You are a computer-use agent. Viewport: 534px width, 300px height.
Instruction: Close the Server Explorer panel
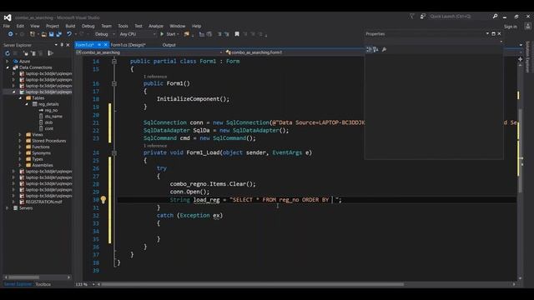pyautogui.click(x=68, y=45)
